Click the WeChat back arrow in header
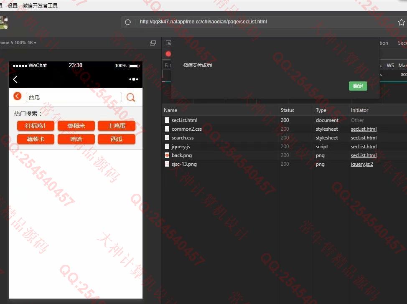The image size is (407, 304). click(15, 79)
